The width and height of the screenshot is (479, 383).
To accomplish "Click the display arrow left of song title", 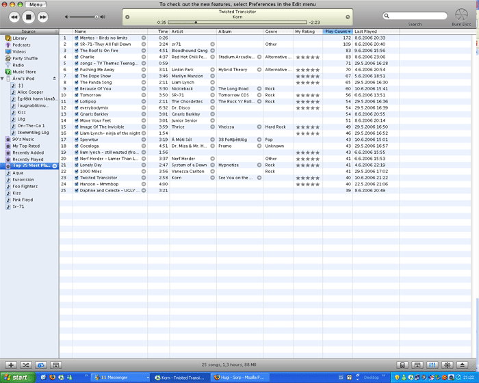I will tap(127, 17).
